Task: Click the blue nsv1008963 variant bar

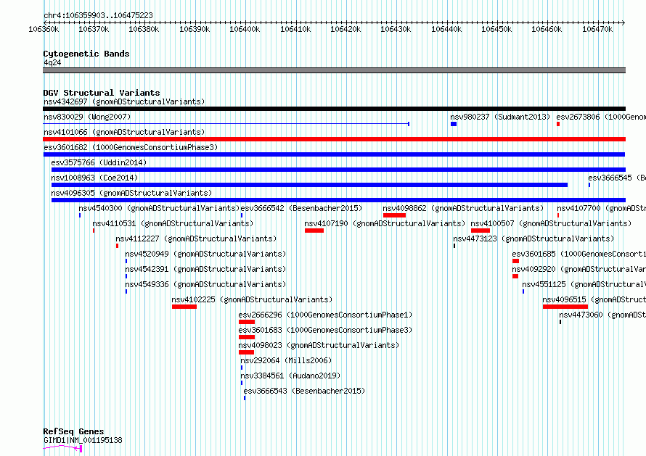Action: (x=309, y=185)
